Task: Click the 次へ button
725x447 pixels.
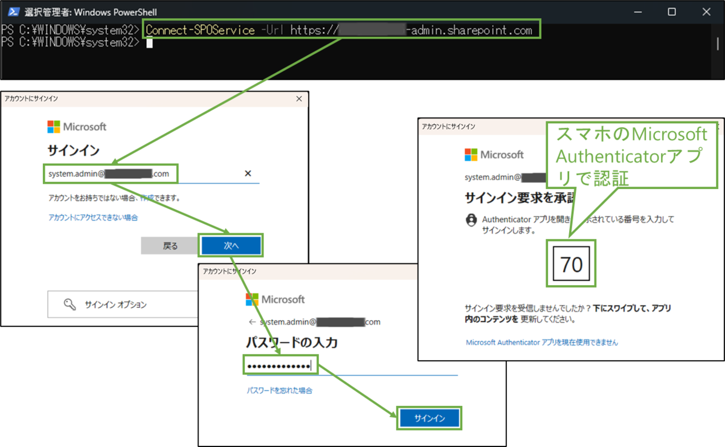Action: [x=231, y=246]
